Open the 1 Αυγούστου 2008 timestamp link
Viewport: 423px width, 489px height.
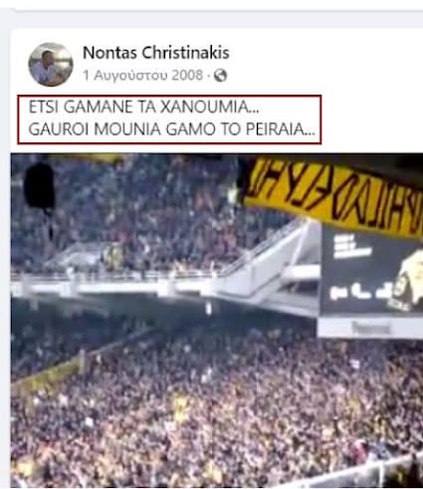pos(143,76)
